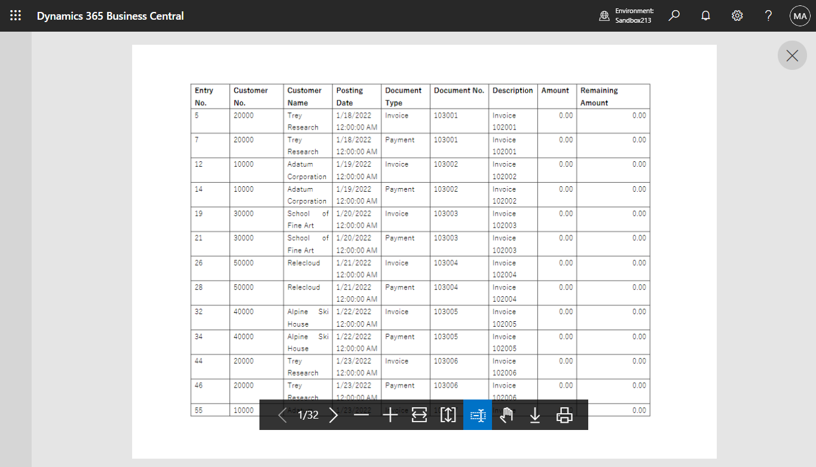This screenshot has height=467, width=816.
Task: Enable the hand pan tool
Action: [x=506, y=415]
